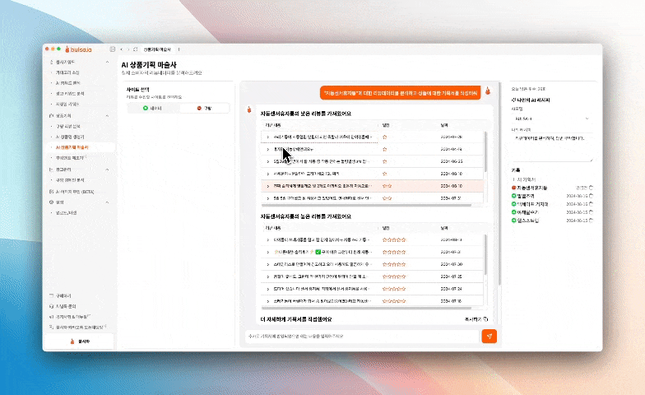Open AI 상품기획 마술사 in the sidebar

pyautogui.click(x=72, y=147)
